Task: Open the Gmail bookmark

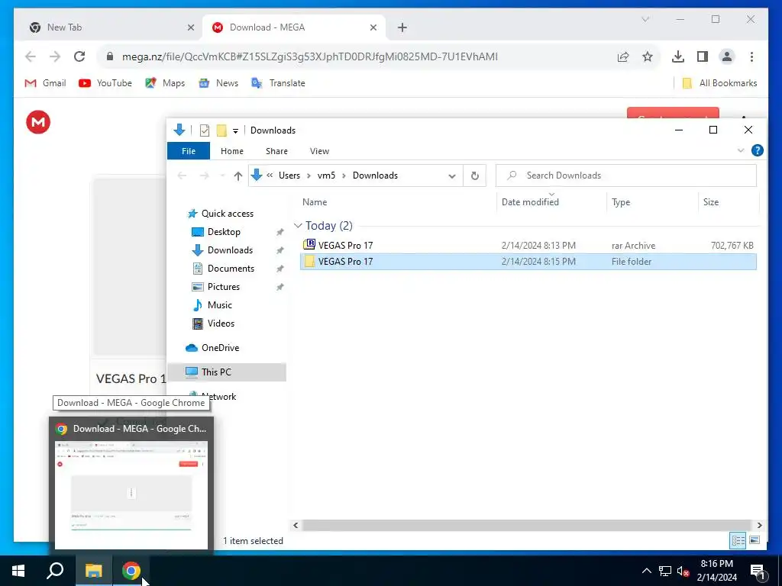Action: click(x=45, y=83)
